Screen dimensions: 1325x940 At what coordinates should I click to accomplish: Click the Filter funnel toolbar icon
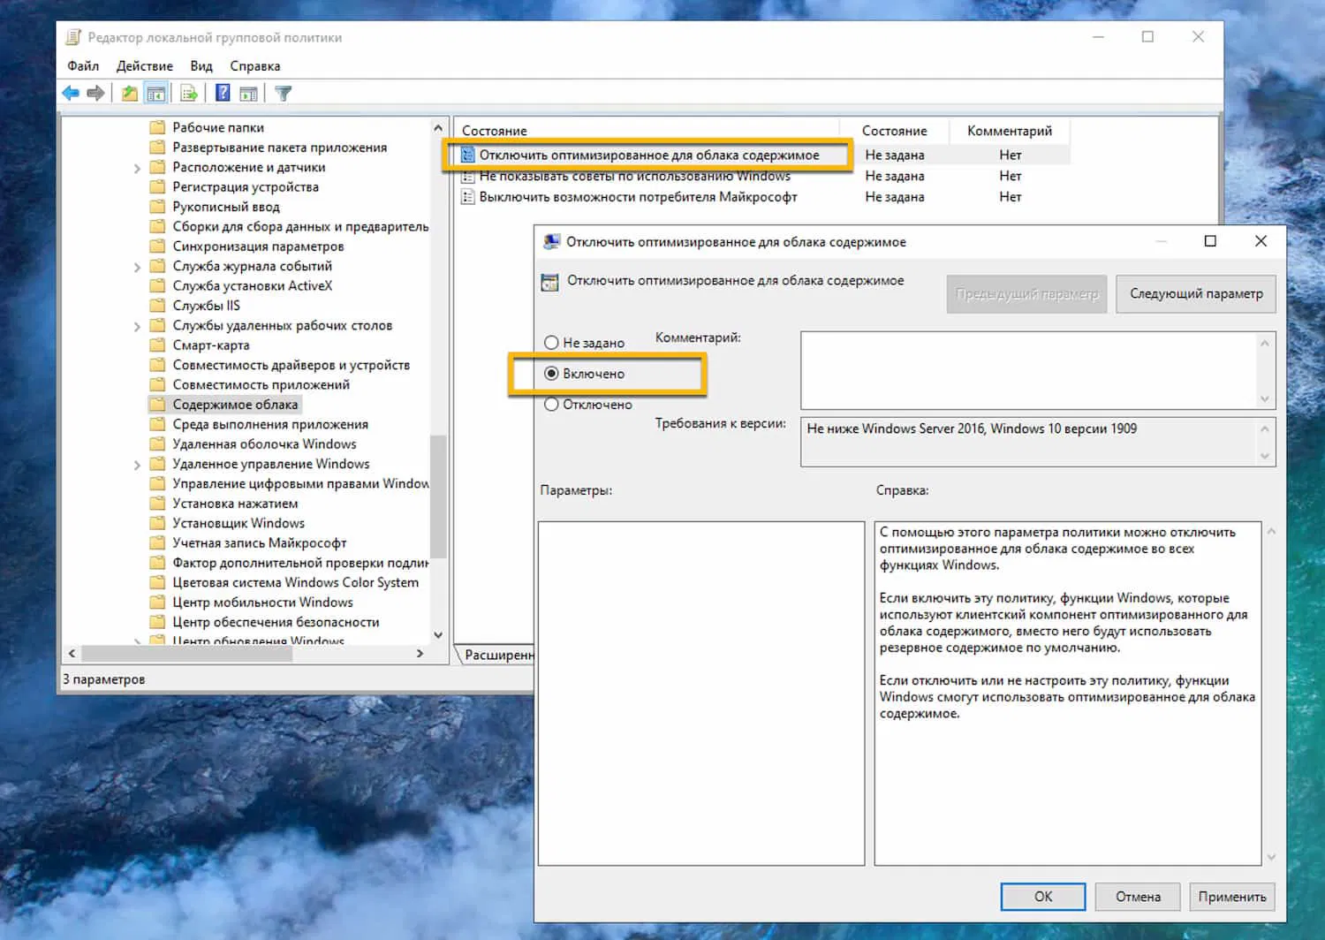coord(283,93)
